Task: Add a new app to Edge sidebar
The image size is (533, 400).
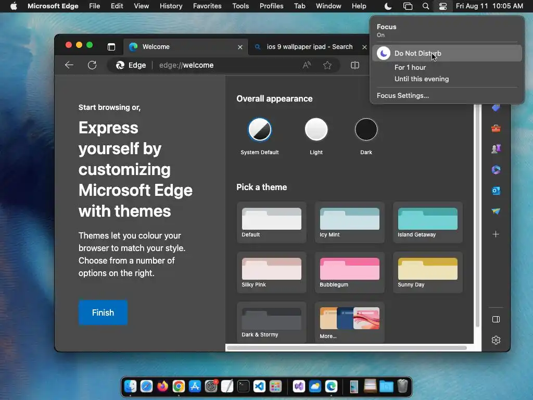Action: click(x=496, y=234)
